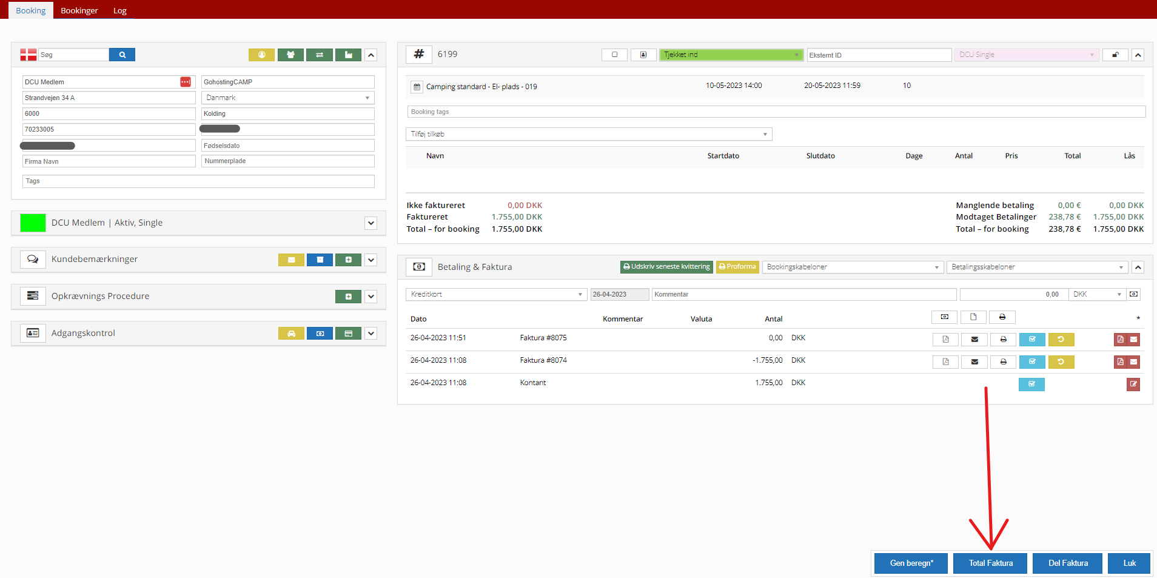This screenshot has width=1157, height=578.
Task: Expand the DCU Medlem membership panel
Action: pos(371,223)
